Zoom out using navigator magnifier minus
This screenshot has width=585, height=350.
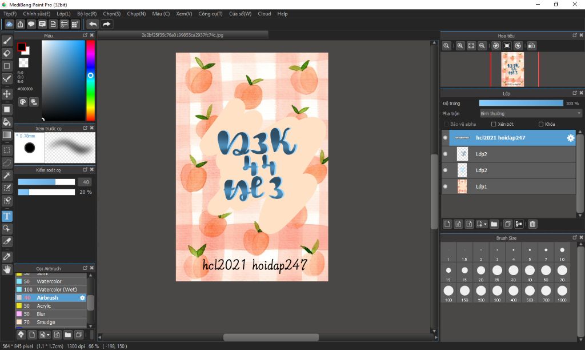(x=482, y=46)
